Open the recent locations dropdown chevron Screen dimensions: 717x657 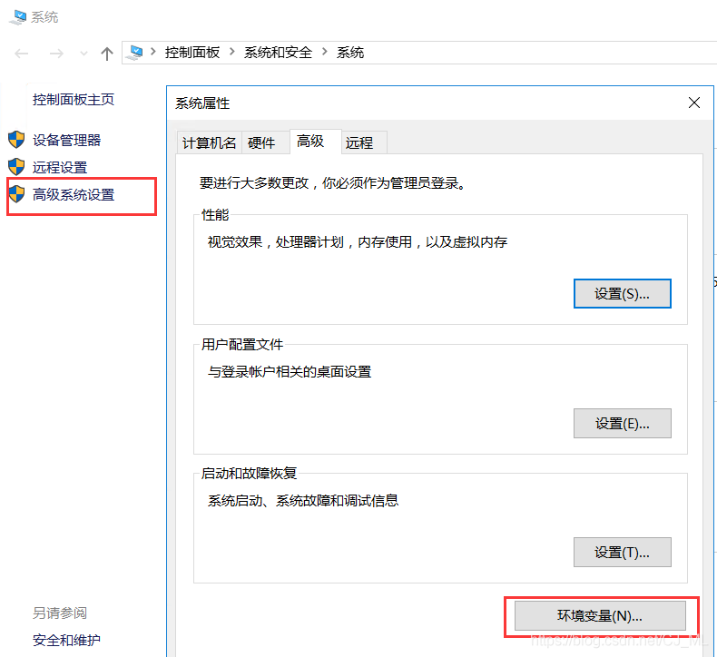[82, 54]
